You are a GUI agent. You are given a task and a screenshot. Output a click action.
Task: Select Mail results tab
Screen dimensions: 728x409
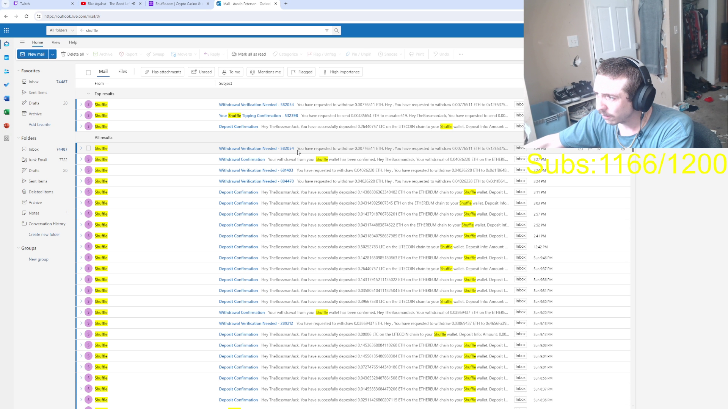(103, 72)
